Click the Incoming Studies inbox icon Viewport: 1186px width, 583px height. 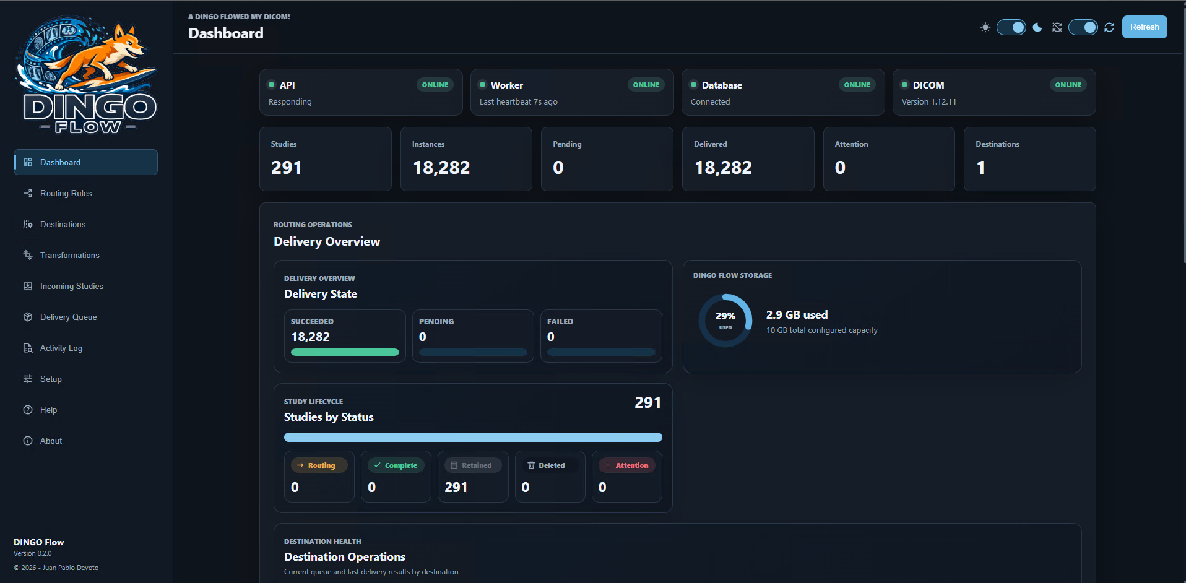coord(28,286)
